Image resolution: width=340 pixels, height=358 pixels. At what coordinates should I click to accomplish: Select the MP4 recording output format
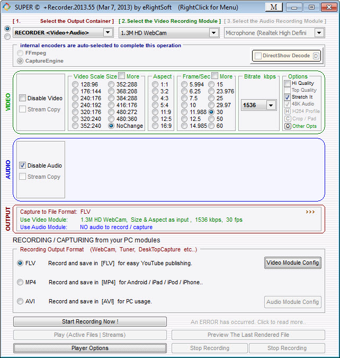[x=20, y=282]
